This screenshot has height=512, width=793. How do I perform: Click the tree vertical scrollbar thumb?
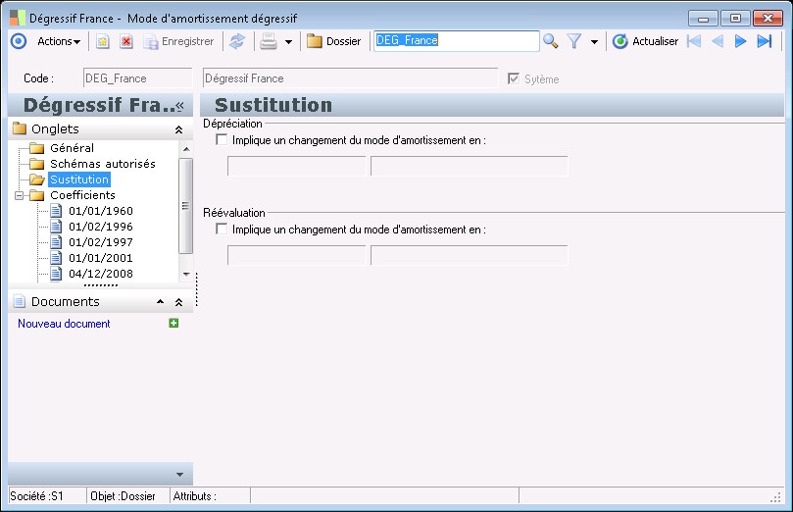point(186,205)
